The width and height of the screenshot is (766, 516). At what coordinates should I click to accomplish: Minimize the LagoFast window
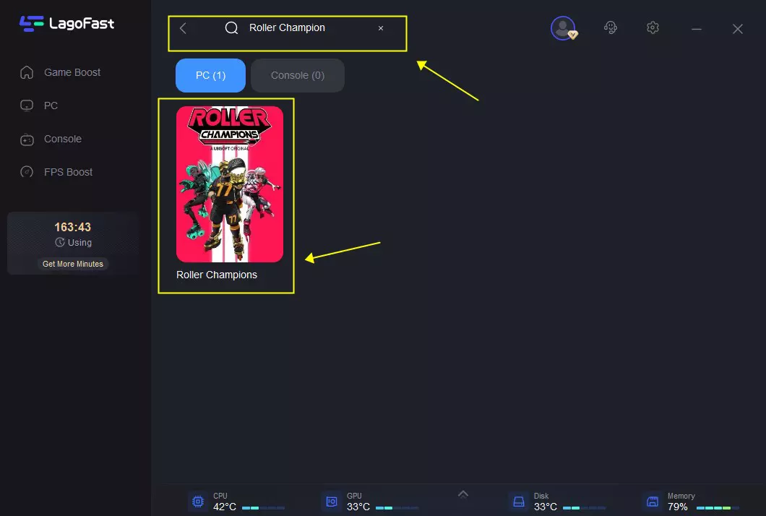pos(697,30)
